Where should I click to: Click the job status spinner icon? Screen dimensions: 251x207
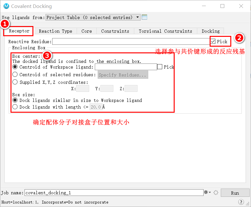click(x=216, y=193)
